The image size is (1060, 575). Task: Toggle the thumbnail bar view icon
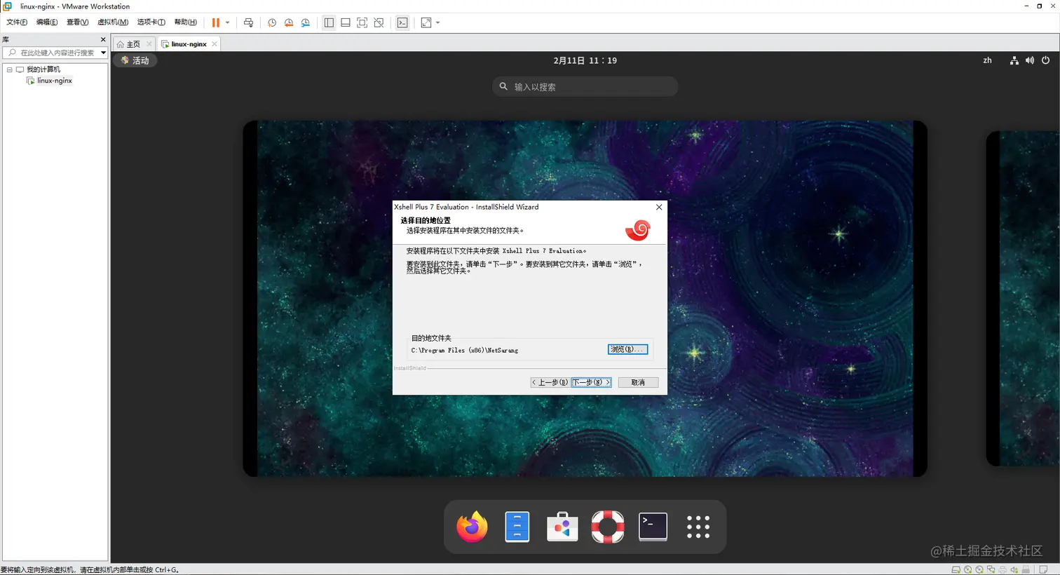click(346, 22)
